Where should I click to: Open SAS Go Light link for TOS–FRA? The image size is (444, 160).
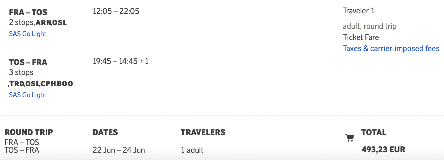pyautogui.click(x=28, y=95)
